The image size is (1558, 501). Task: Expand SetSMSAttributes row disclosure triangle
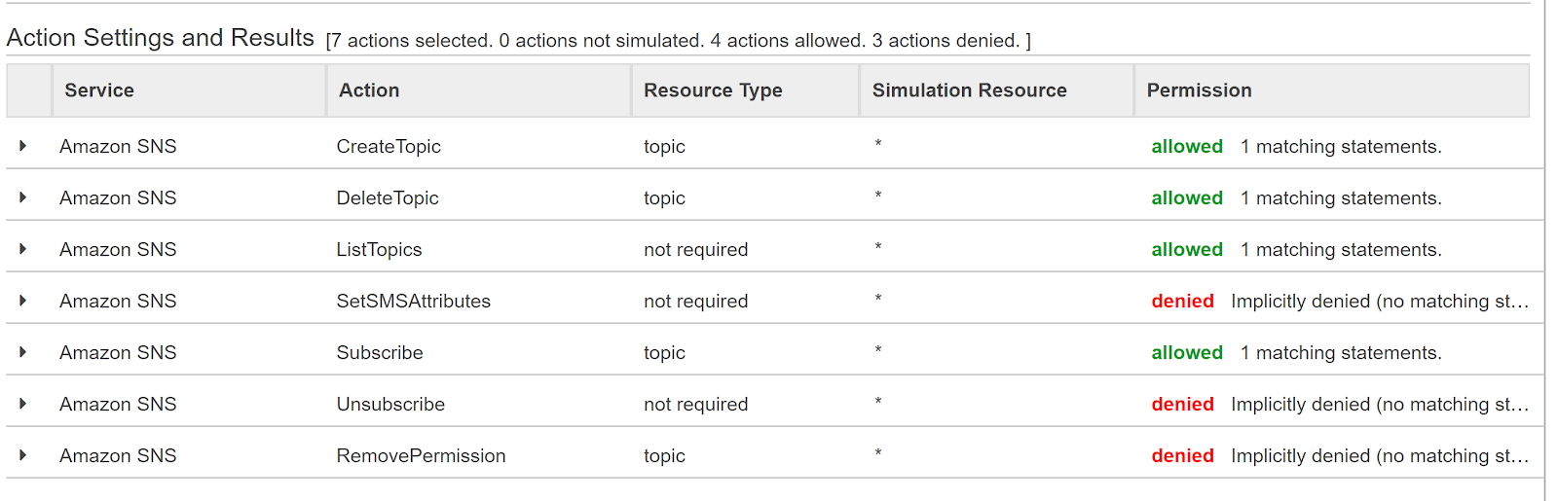pyautogui.click(x=22, y=301)
